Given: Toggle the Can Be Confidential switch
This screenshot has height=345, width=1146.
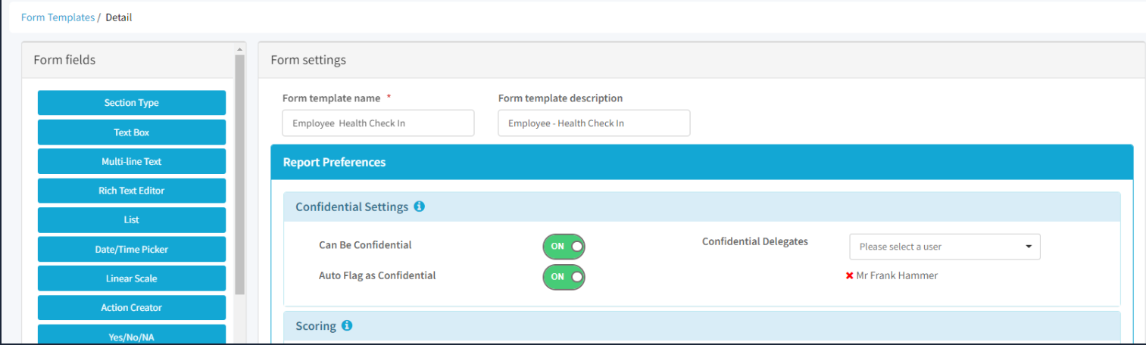Looking at the screenshot, I should (x=564, y=246).
